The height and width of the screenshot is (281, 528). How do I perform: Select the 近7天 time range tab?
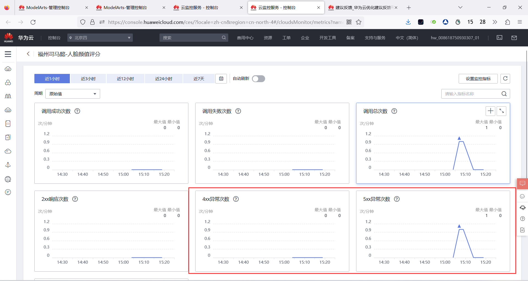point(199,79)
